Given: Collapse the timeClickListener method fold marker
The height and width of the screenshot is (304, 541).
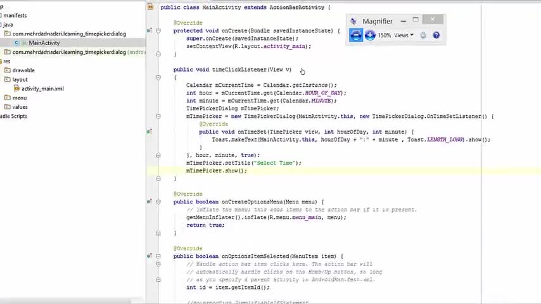Looking at the screenshot, I should pos(158,78).
